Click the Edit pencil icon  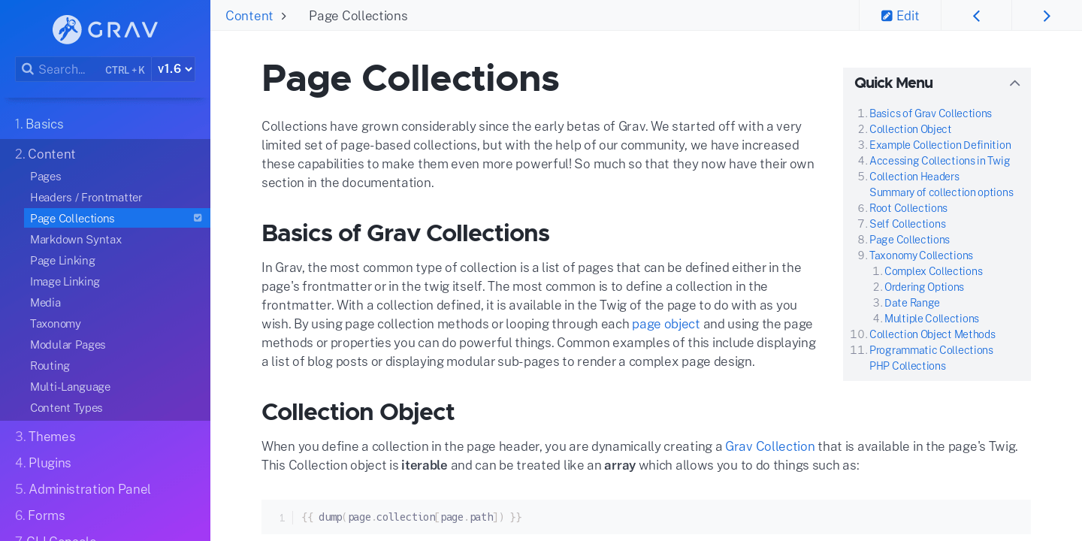tap(887, 16)
